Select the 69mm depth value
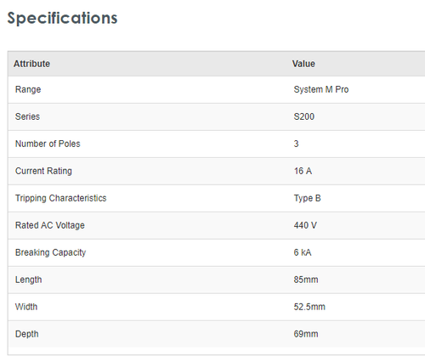Viewport: 425px width, 362px height. click(306, 334)
